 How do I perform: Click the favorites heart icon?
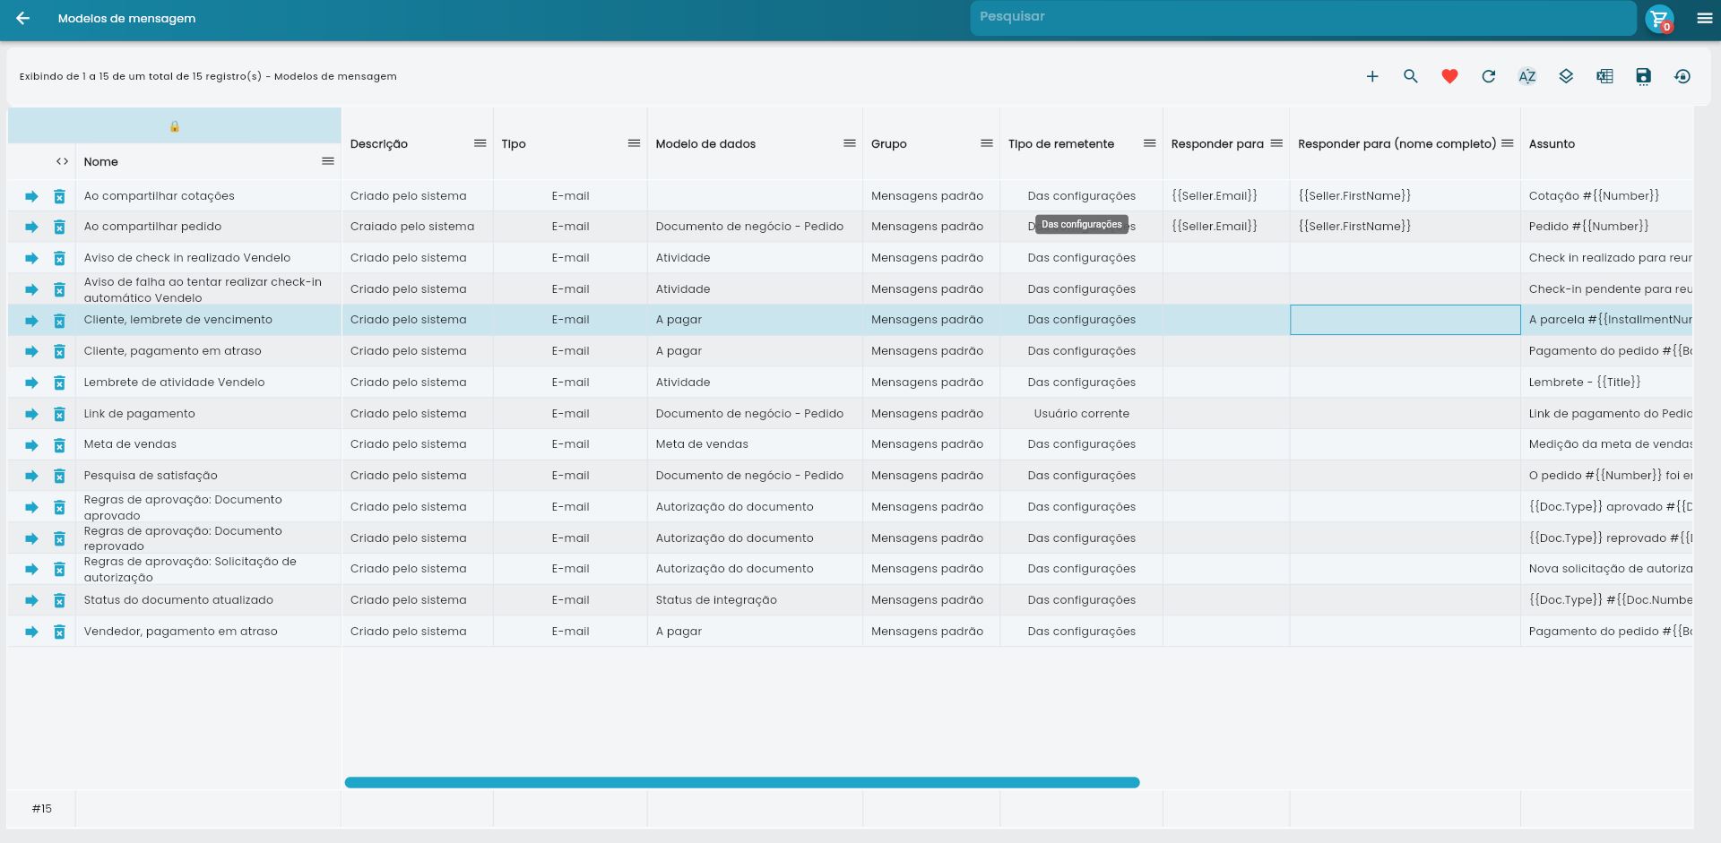[1449, 76]
